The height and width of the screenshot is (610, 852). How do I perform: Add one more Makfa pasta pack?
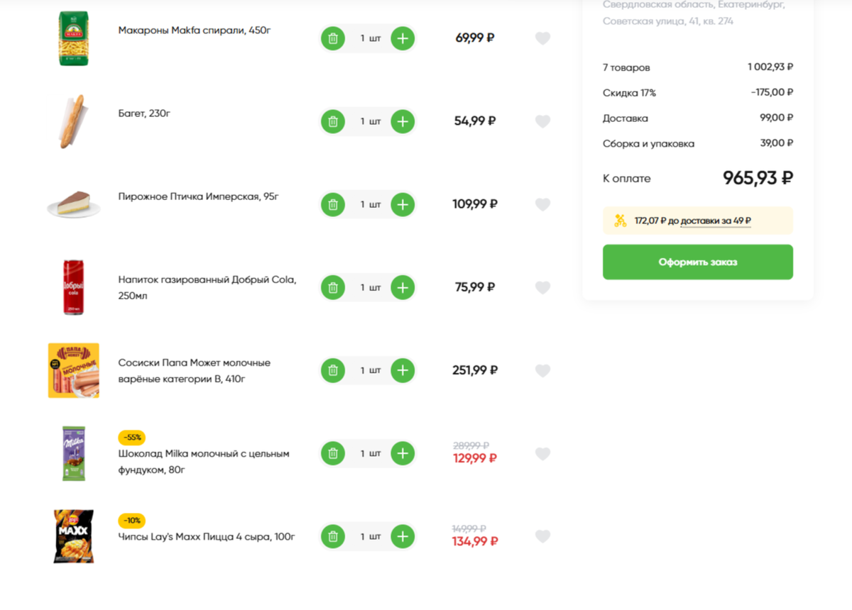point(403,38)
